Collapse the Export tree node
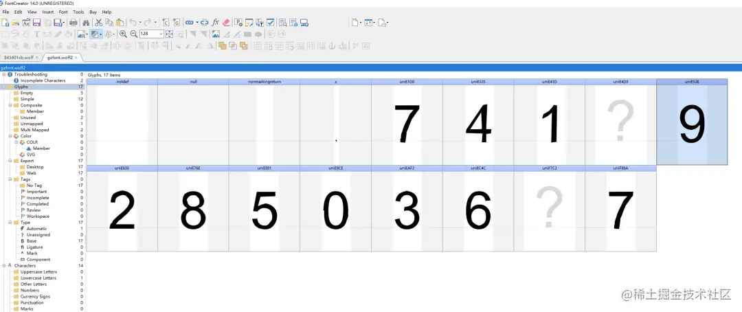The width and height of the screenshot is (742, 312). click(x=10, y=161)
